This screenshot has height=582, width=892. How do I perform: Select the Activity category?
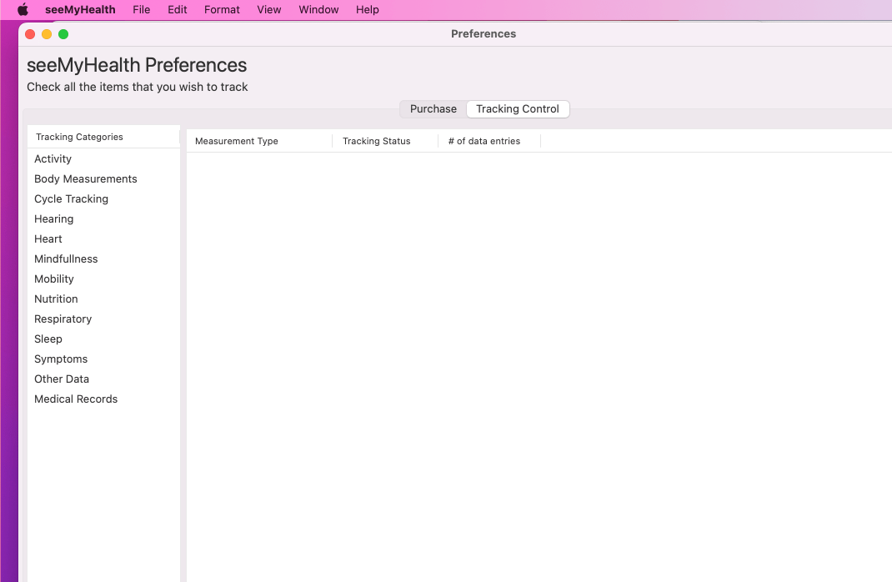[x=103, y=158]
